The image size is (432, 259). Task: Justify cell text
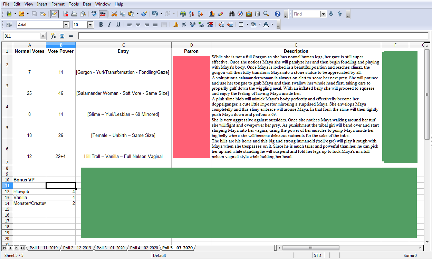point(155,24)
